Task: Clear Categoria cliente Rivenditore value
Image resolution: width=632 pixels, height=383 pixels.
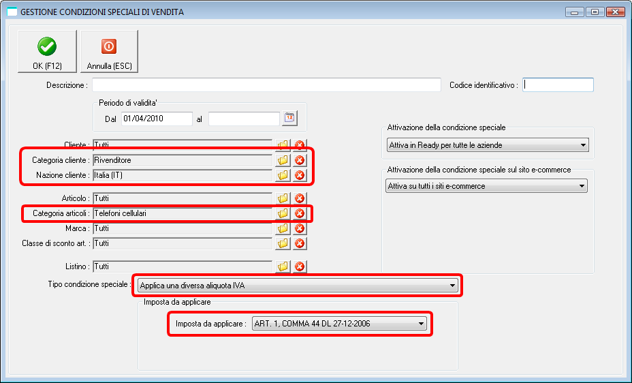Action: (x=300, y=160)
